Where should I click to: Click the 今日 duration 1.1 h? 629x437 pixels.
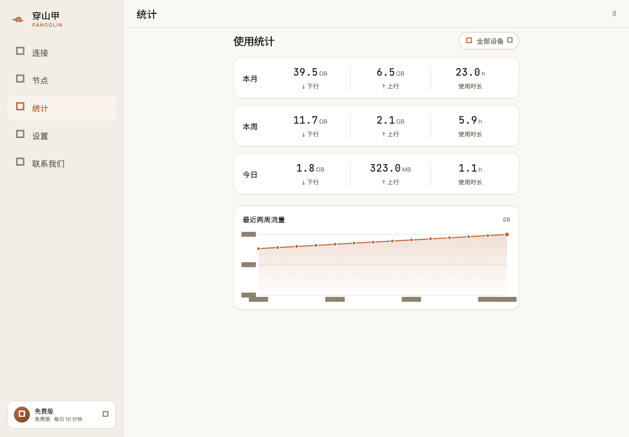[470, 168]
